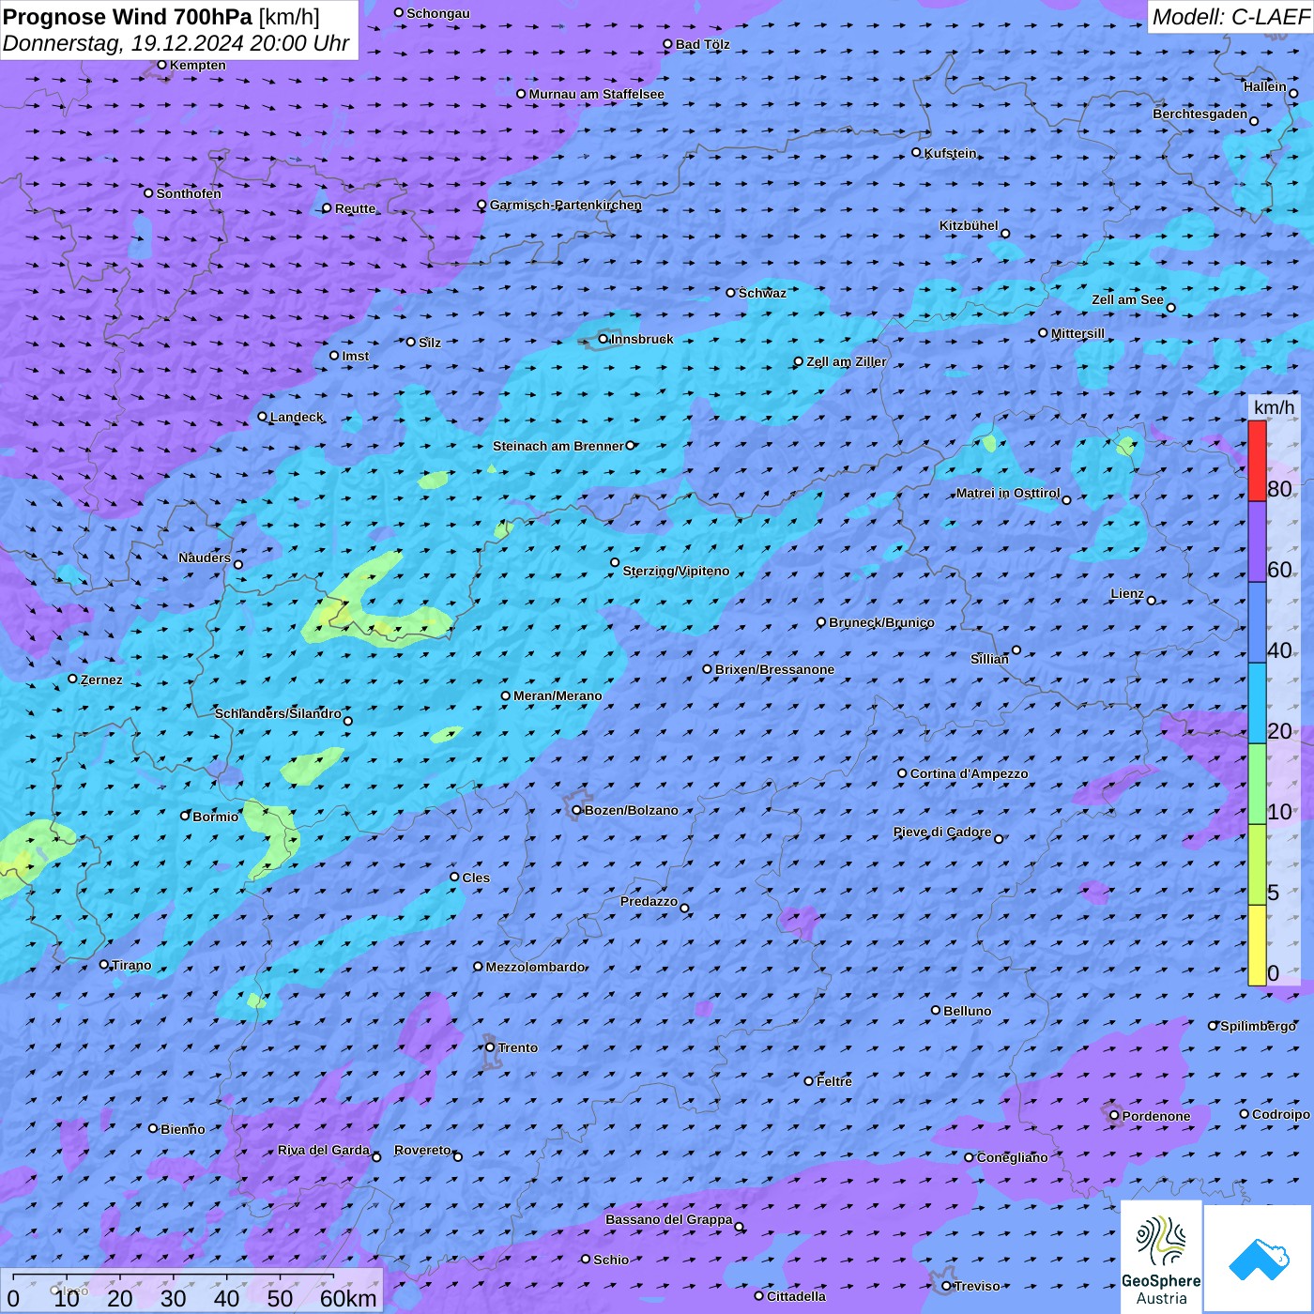1314x1314 pixels.
Task: Click the Codroipo label
Action: [x=1280, y=1114]
